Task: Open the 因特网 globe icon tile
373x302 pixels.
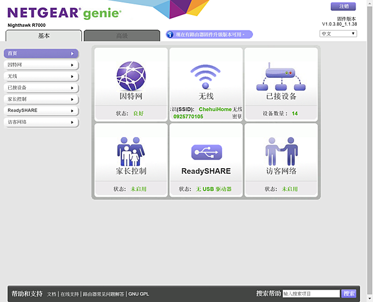Action: point(131,76)
